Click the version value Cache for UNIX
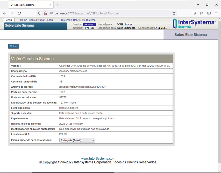Screen dimensions: 221x173 tap(116, 66)
